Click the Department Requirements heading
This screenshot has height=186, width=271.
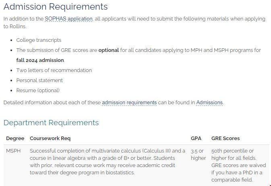tap(51, 122)
